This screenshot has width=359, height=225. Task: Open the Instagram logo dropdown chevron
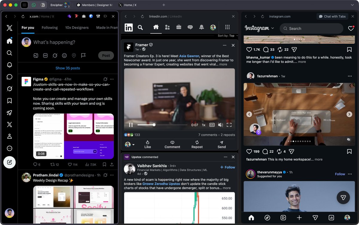tap(273, 28)
